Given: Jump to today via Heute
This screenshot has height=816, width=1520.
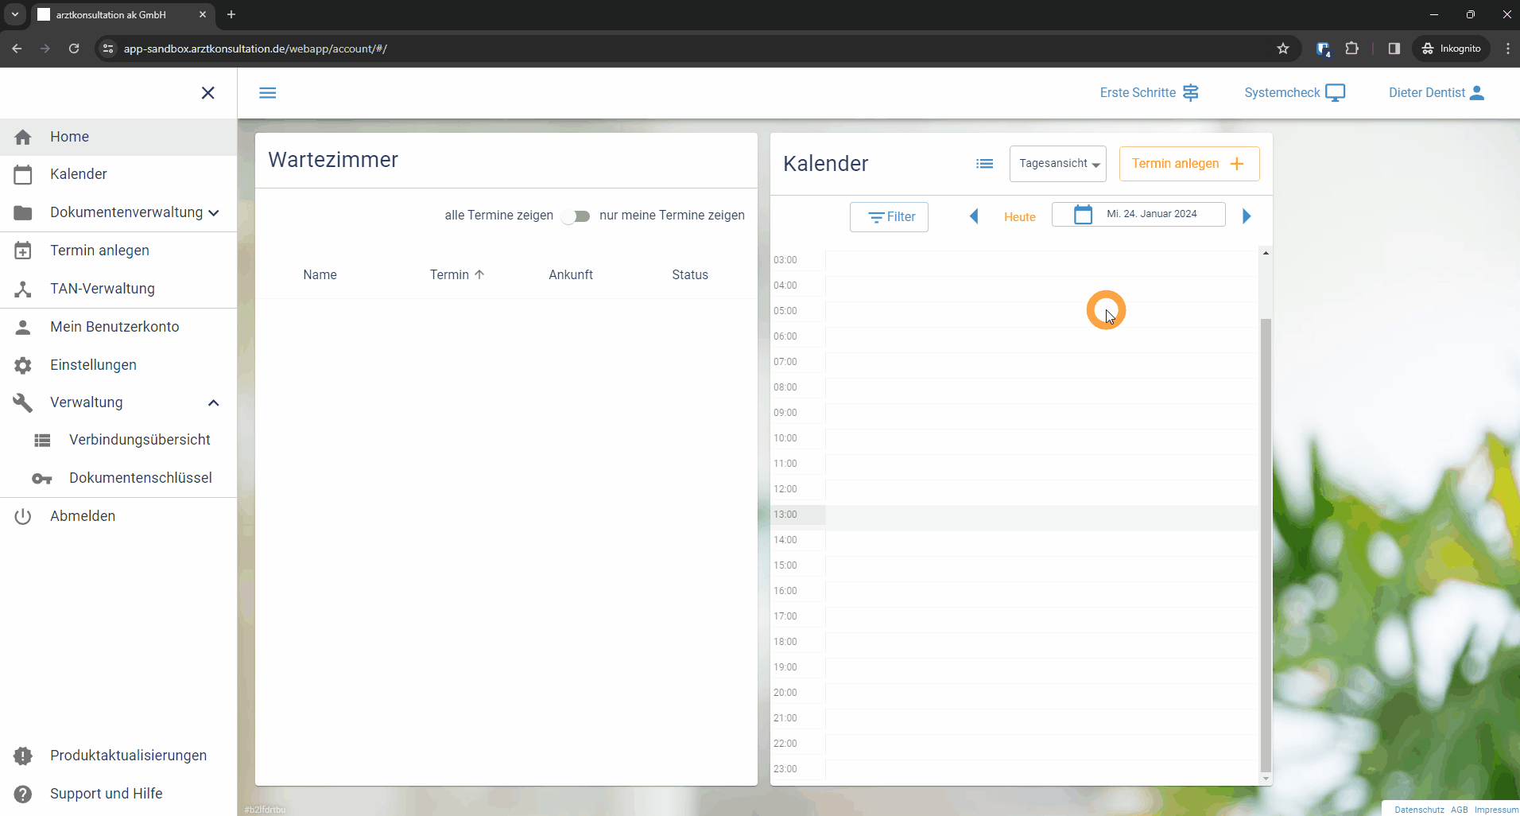Looking at the screenshot, I should (1019, 217).
